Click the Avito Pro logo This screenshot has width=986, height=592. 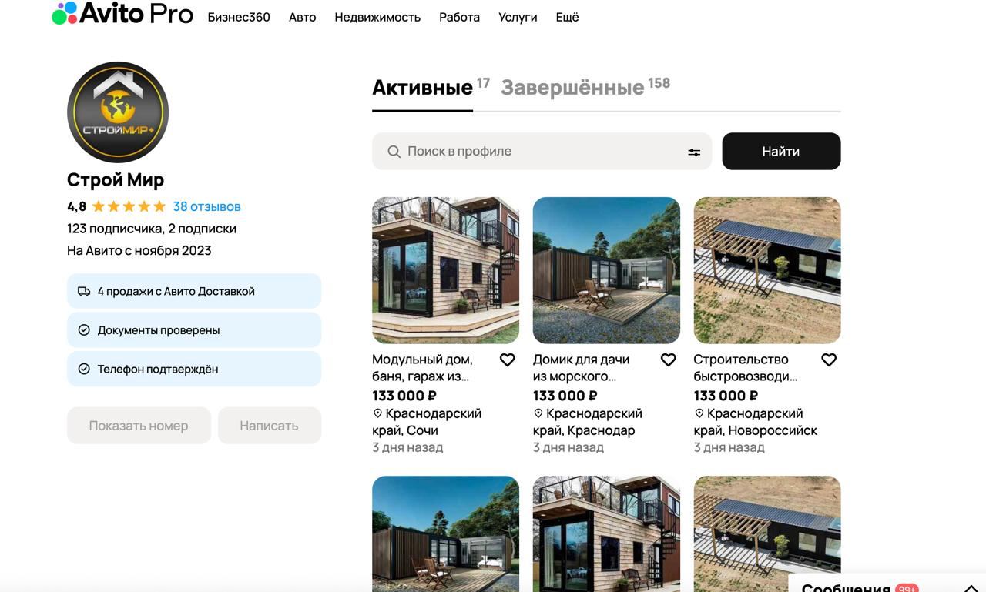point(122,13)
